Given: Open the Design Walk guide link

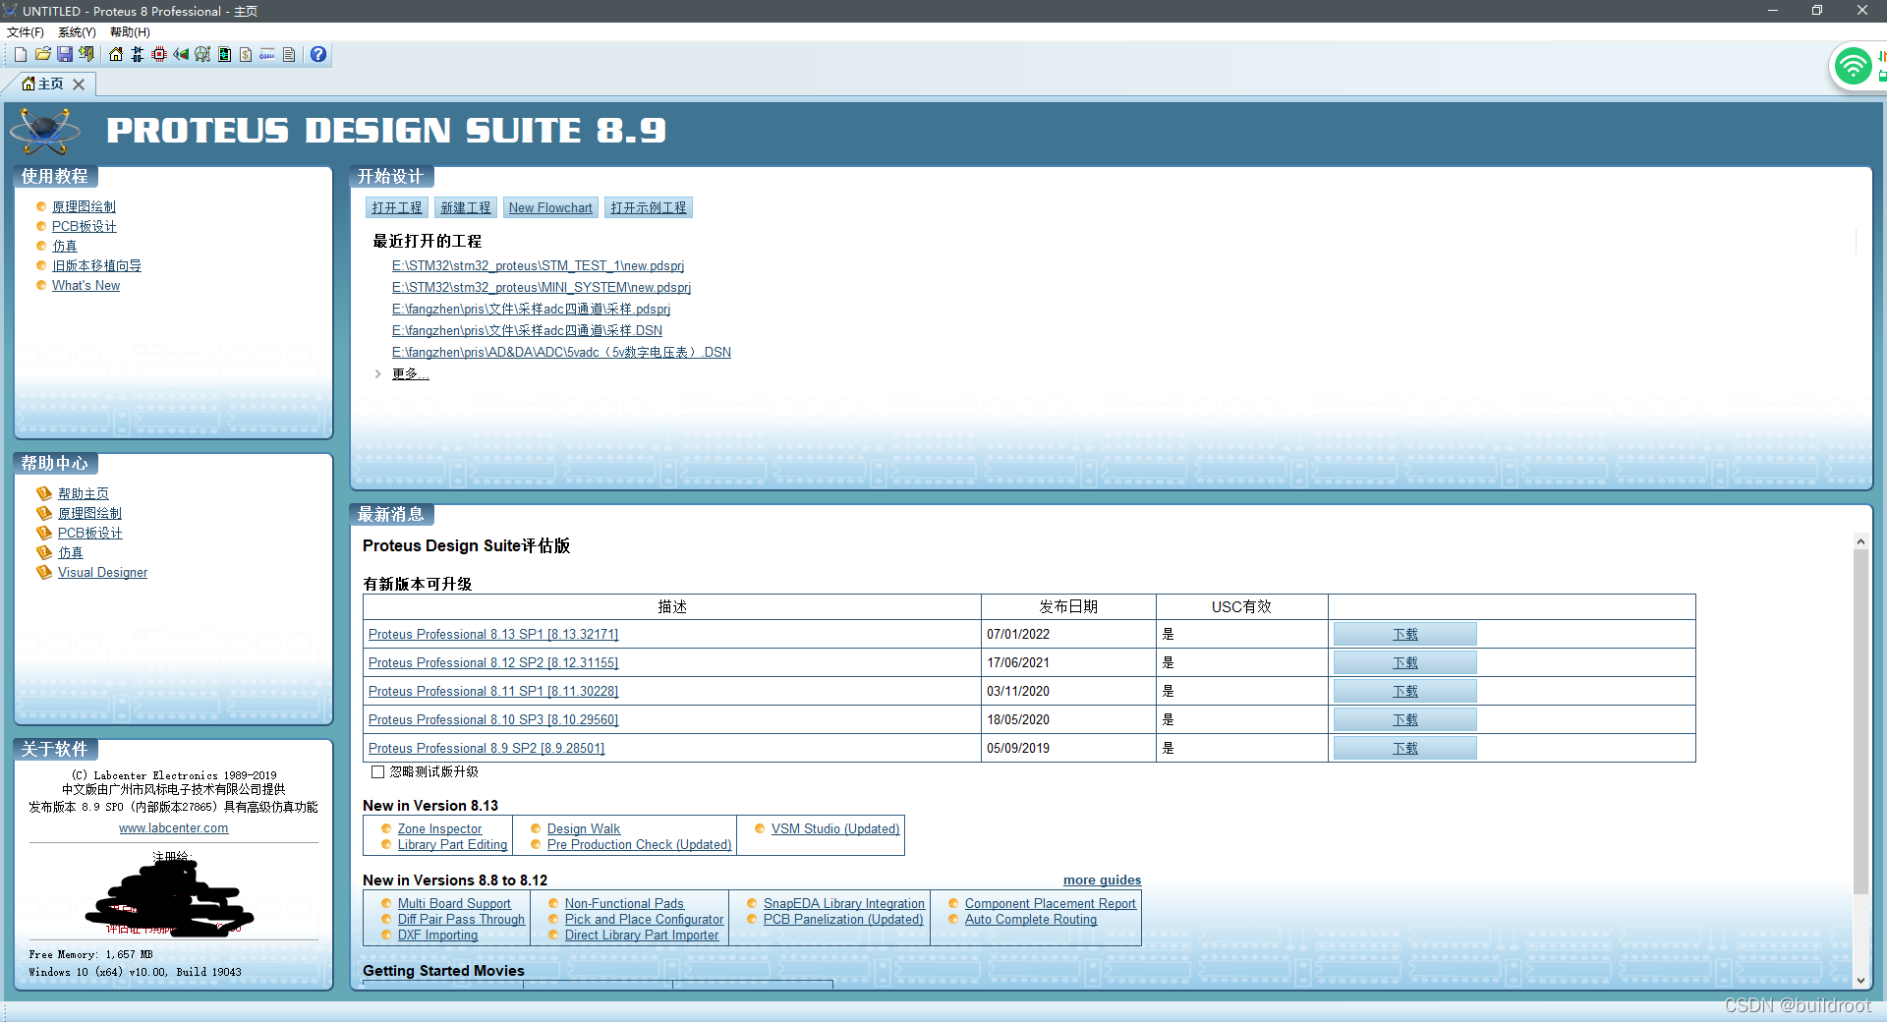Looking at the screenshot, I should coord(584,829).
